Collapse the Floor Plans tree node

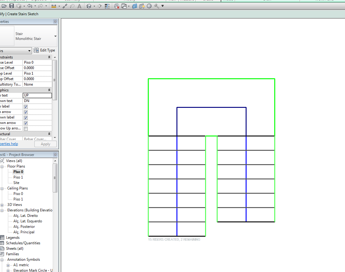tap(2, 166)
